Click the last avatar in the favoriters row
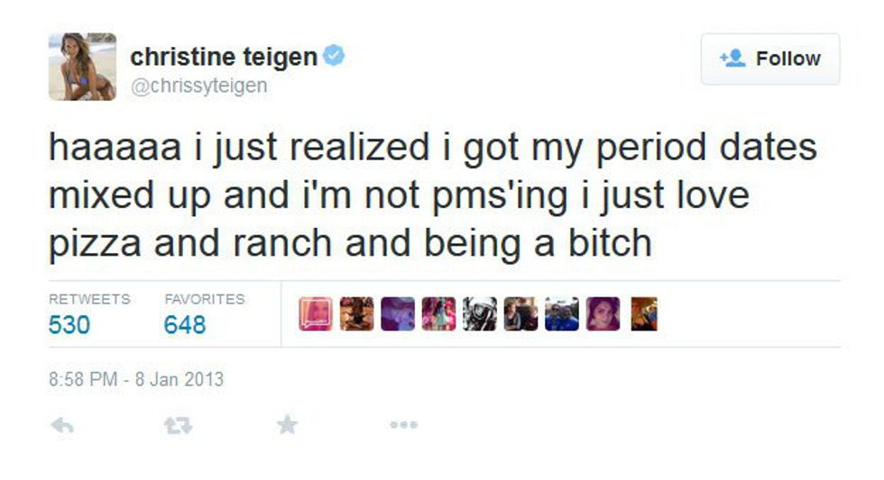The width and height of the screenshot is (884, 480). [643, 313]
